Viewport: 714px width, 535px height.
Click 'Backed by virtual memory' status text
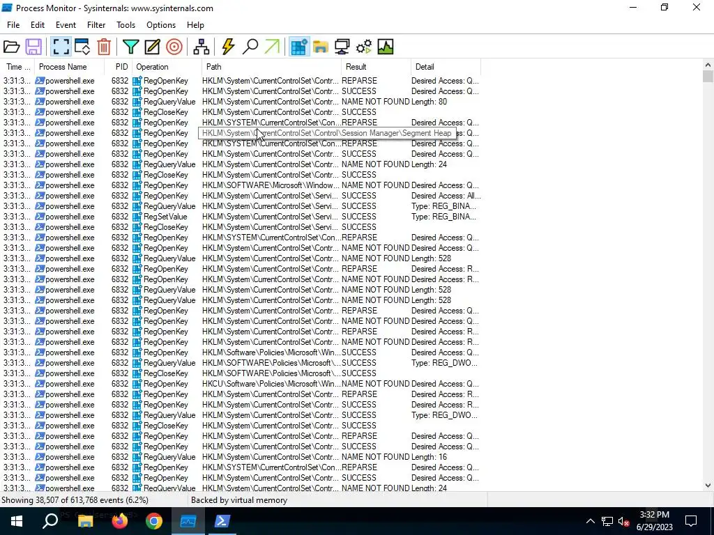(239, 500)
